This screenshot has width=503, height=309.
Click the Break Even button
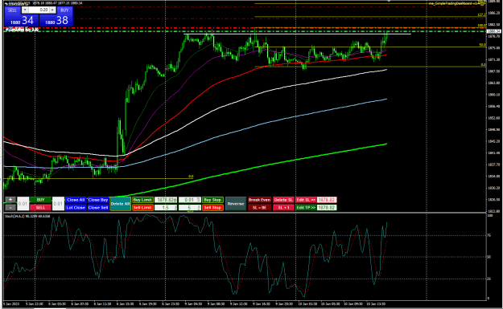(259, 200)
